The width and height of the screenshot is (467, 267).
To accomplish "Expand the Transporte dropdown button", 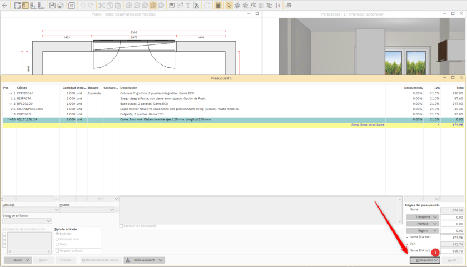I will click(423, 217).
